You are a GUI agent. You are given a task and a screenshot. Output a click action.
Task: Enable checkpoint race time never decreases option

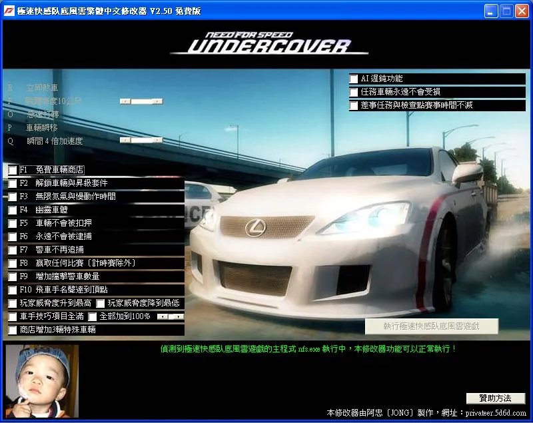pyautogui.click(x=353, y=105)
